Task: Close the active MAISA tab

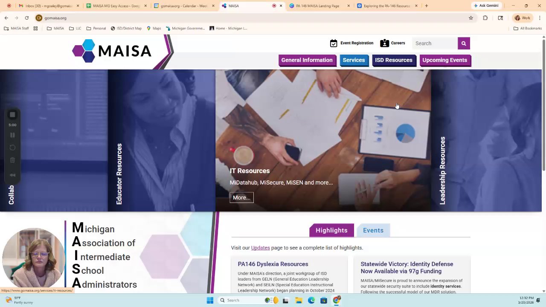Action: [x=281, y=6]
